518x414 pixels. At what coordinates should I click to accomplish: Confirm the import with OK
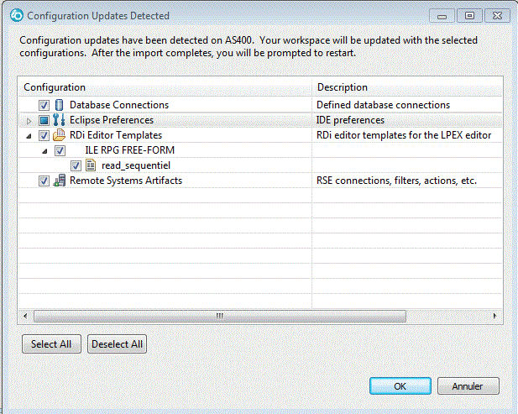[x=400, y=386]
